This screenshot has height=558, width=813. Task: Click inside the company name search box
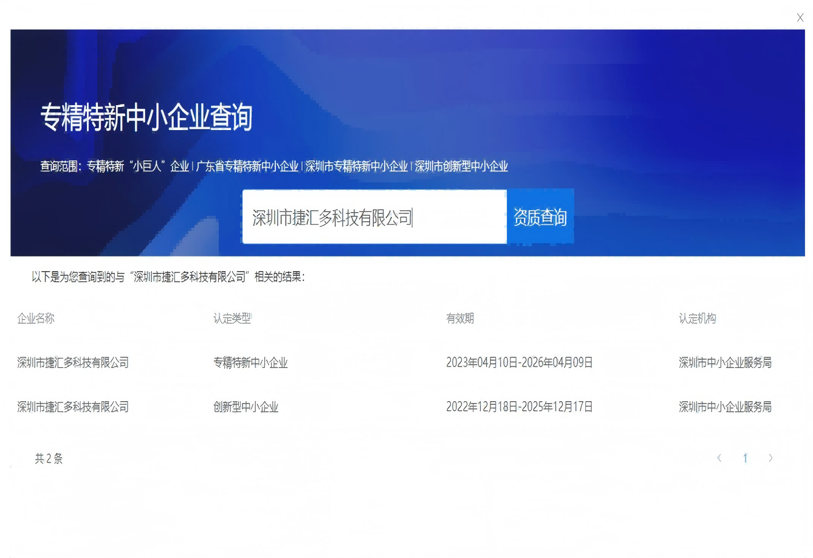(374, 216)
